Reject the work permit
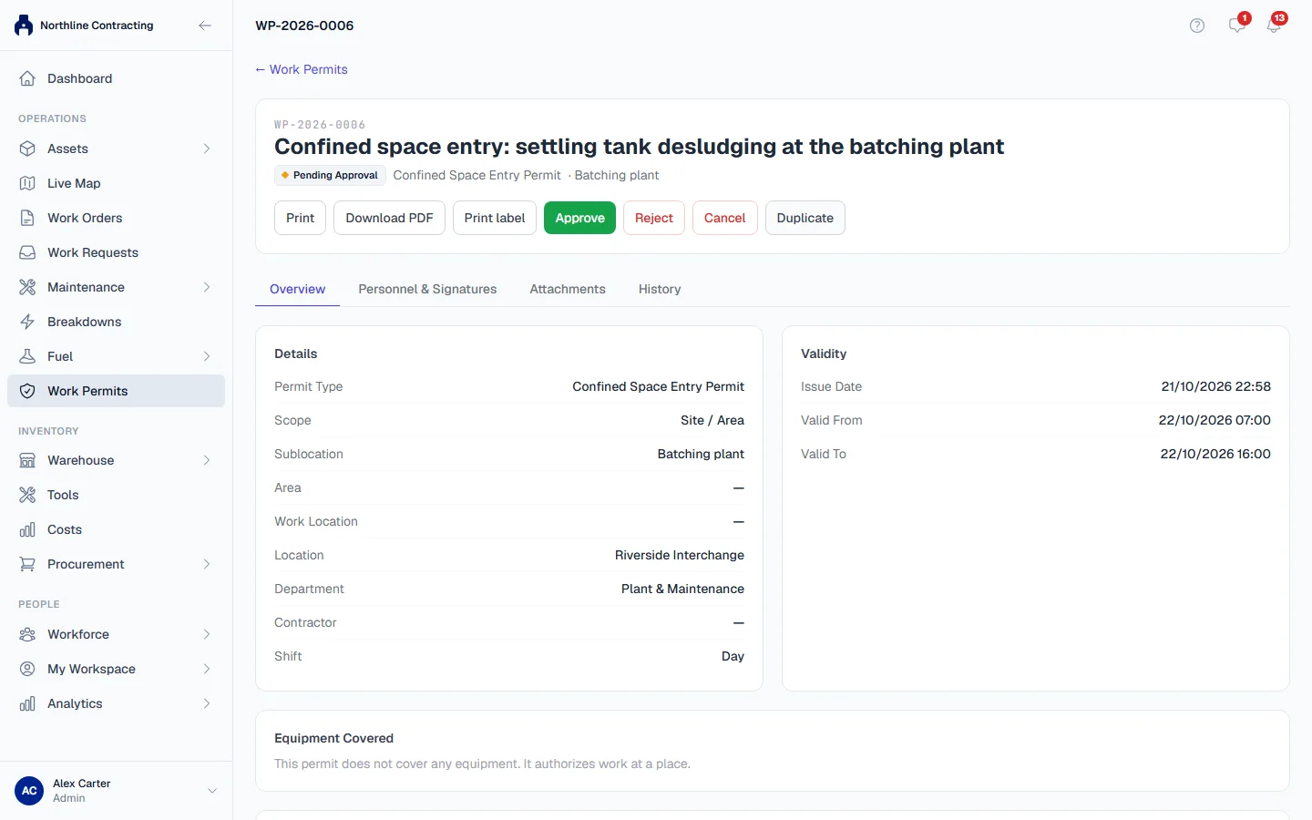Screen dimensions: 1312x820 (x=654, y=218)
